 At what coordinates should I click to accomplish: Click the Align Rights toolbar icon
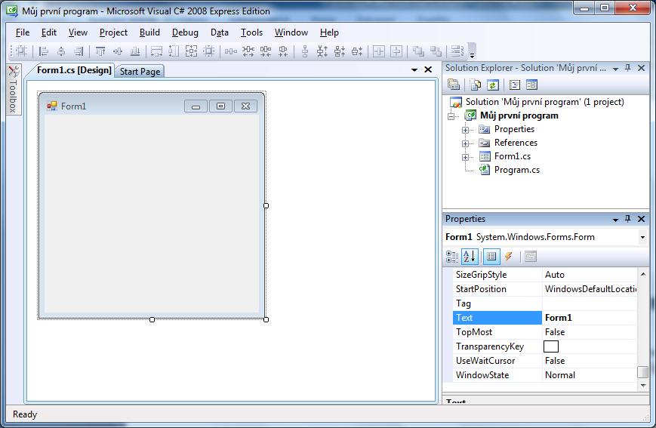[x=79, y=51]
